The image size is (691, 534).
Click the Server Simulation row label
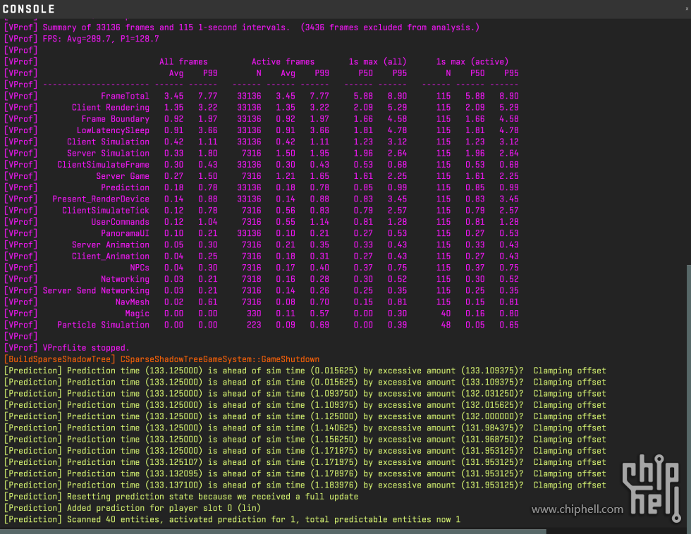coord(108,154)
